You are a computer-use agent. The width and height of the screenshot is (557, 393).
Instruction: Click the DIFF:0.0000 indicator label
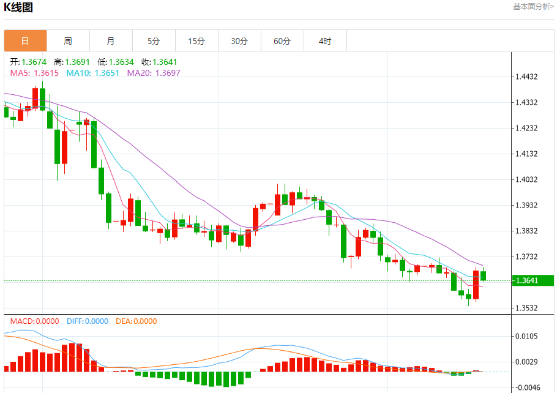point(88,321)
